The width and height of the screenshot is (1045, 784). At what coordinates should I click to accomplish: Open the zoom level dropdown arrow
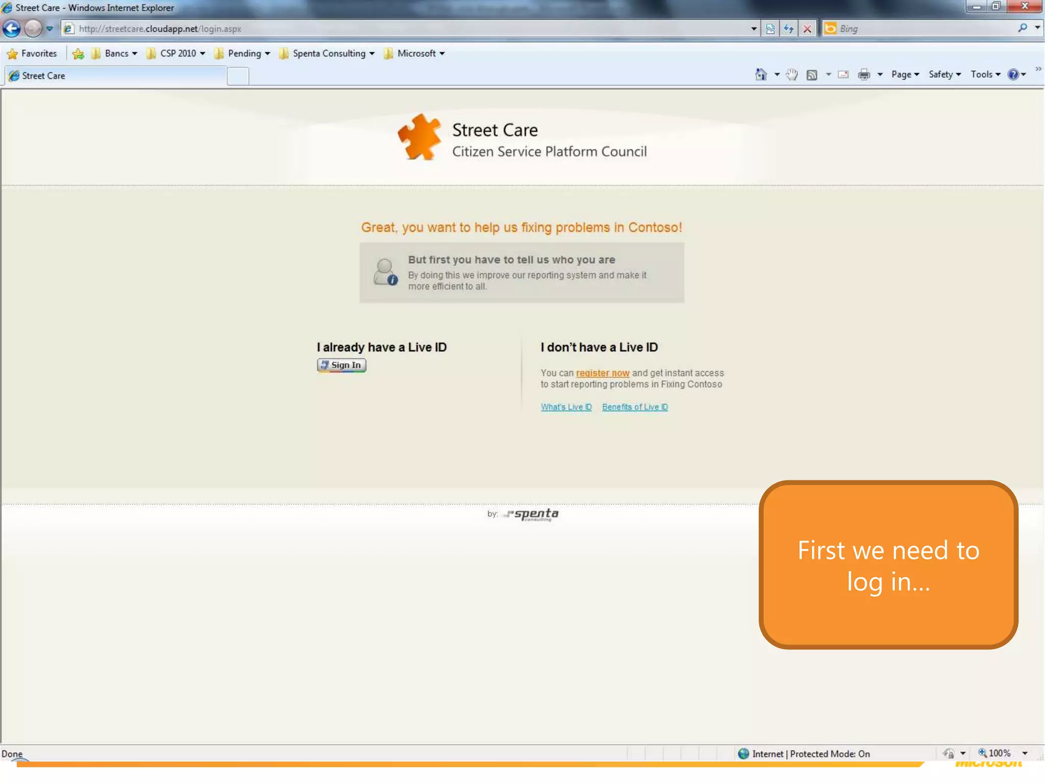coord(1025,753)
